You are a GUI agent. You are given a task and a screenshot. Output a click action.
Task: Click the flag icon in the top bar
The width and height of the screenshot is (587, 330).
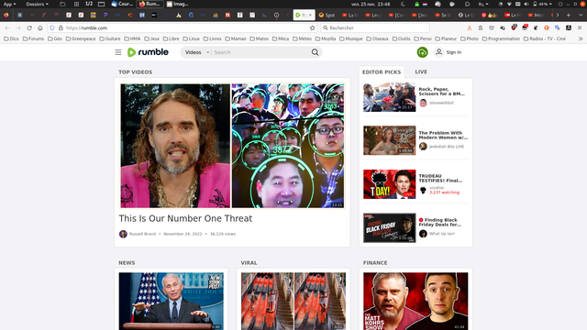point(425,4)
